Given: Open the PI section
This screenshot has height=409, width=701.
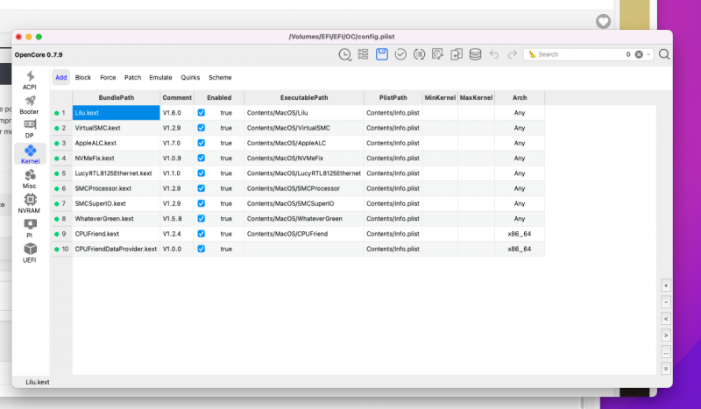Looking at the screenshot, I should point(30,229).
